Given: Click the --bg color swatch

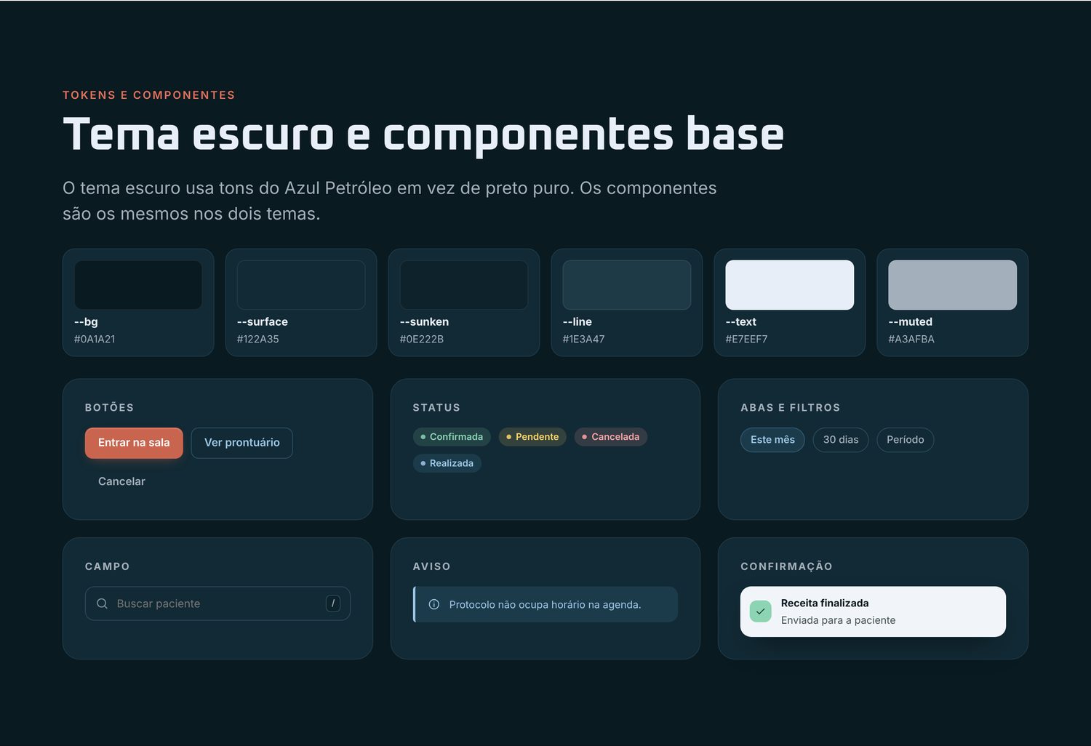Looking at the screenshot, I should pos(138,285).
